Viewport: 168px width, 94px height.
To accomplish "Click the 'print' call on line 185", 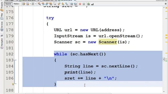I will coord(71,72).
